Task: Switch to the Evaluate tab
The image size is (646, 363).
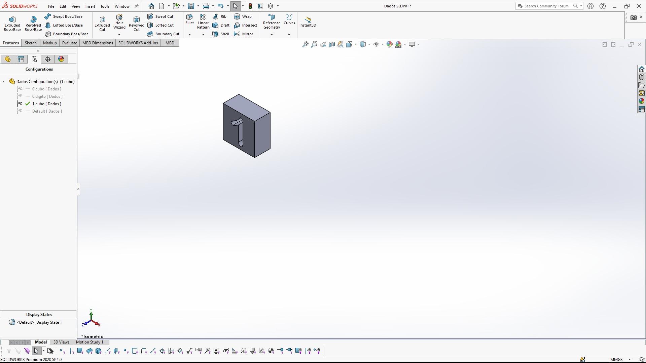Action: click(x=70, y=43)
